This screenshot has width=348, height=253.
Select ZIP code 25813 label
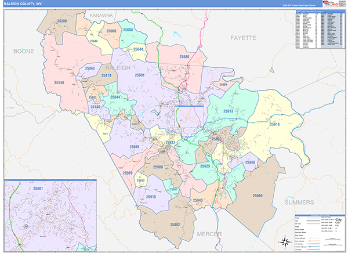pos(228,111)
